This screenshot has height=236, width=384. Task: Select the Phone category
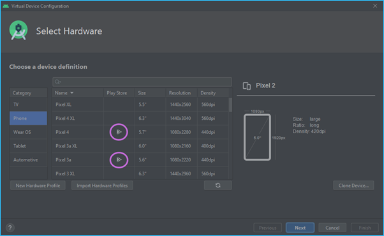point(28,118)
